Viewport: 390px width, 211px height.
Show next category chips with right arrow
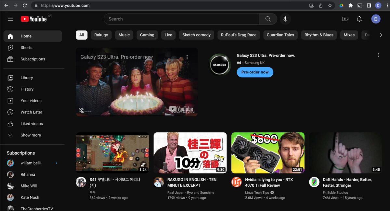pyautogui.click(x=381, y=35)
